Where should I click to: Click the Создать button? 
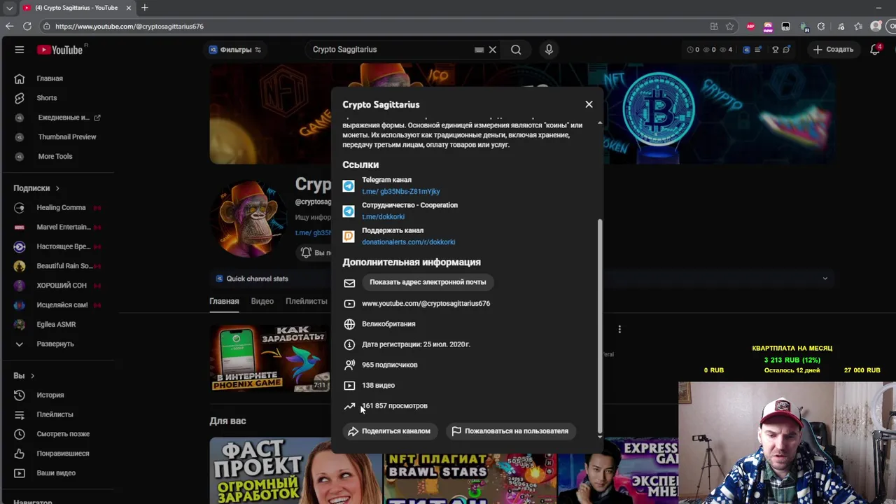coord(833,50)
